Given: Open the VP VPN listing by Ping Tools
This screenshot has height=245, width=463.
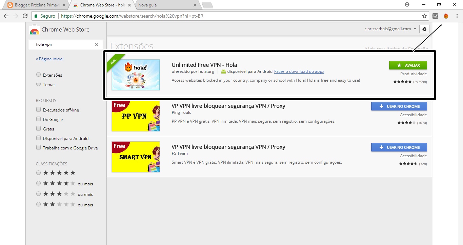Looking at the screenshot, I should tap(228, 106).
